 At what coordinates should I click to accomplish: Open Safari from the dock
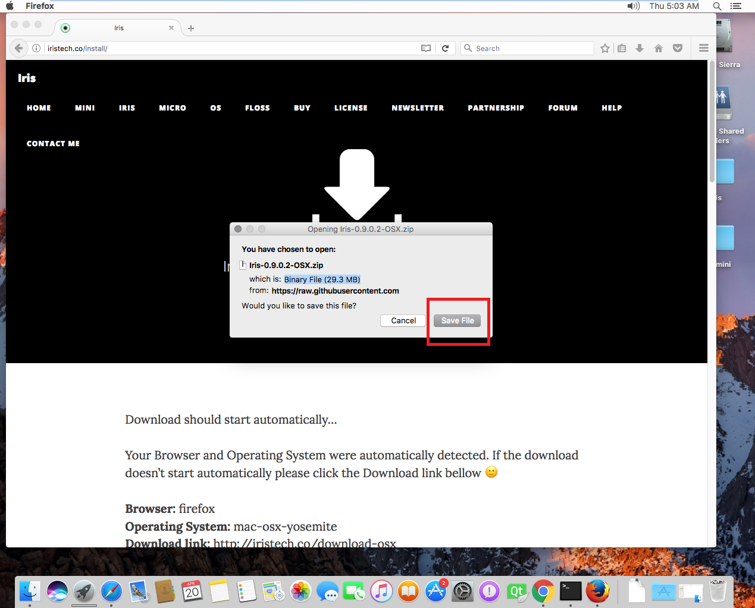click(x=111, y=591)
